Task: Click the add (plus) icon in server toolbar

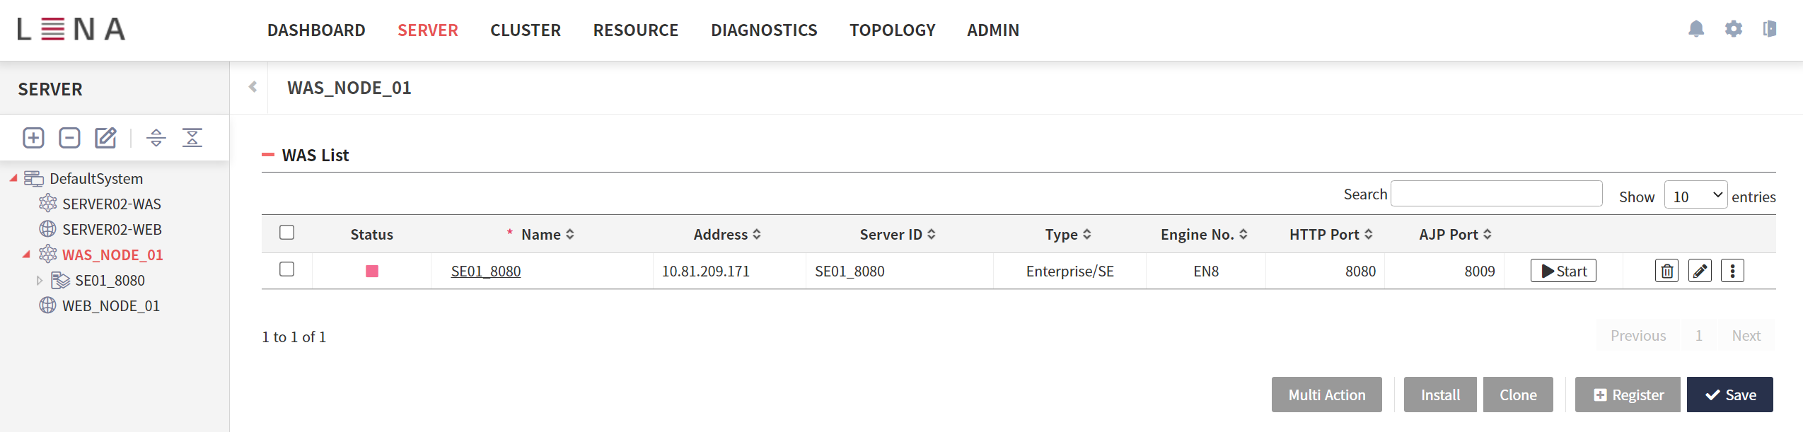Action: tap(33, 137)
